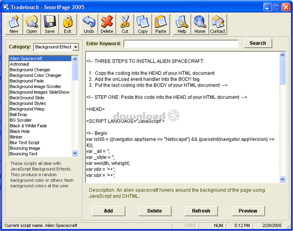Screen dimensions: 293x231
Task: Save the script using the Save icon
Action: (49, 24)
